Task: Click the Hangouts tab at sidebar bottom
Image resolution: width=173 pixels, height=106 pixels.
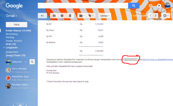Action: coord(20,105)
